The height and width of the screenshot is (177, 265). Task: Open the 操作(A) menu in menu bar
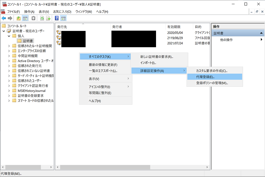[x=29, y=12]
